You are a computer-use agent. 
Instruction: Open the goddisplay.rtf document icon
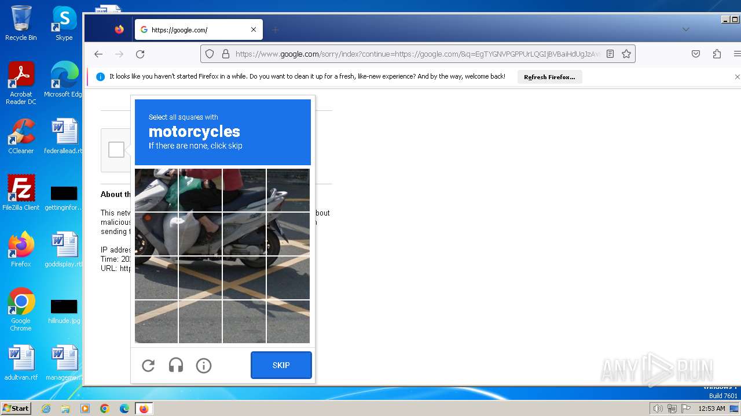[64, 250]
